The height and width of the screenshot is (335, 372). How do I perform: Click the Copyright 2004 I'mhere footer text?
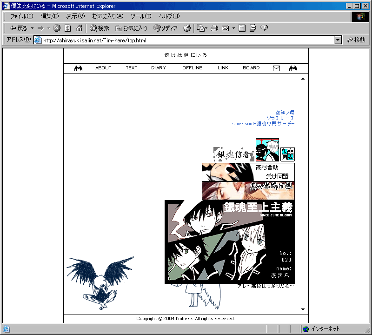coord(186,319)
